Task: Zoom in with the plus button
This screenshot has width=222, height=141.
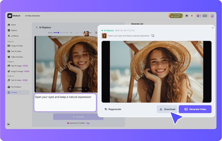Action: (x=86, y=89)
